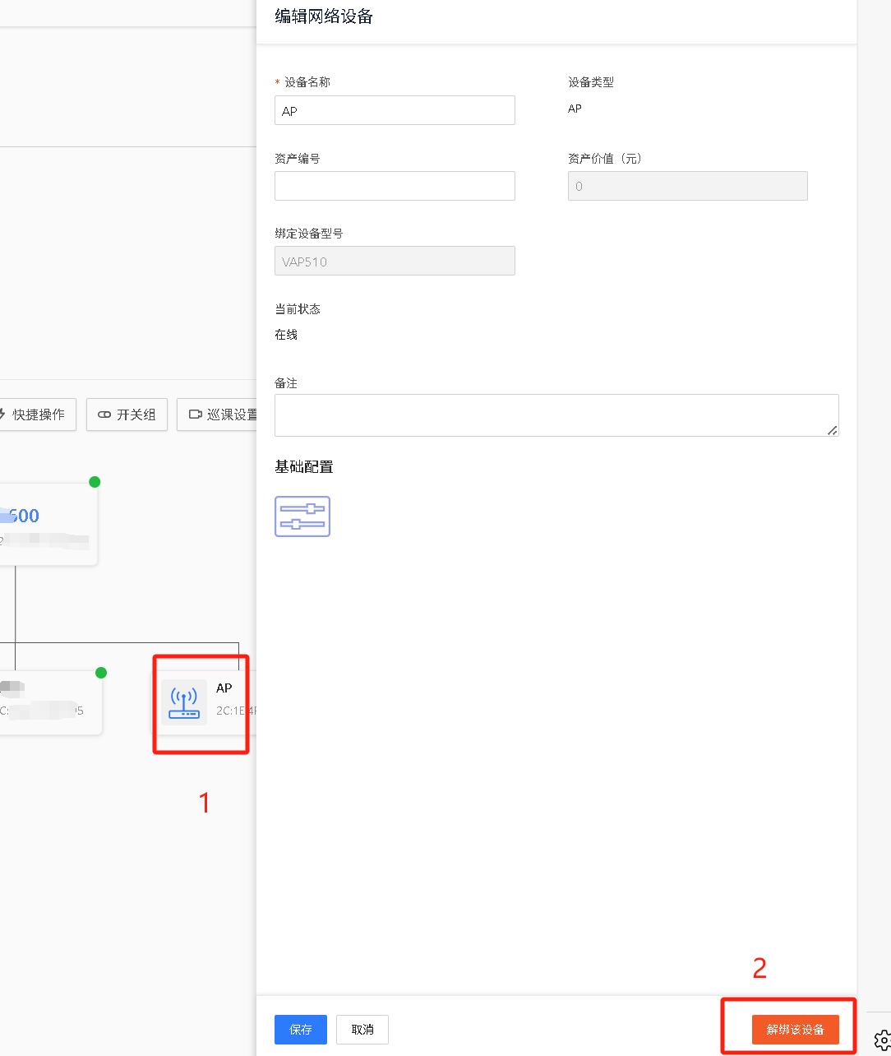Click the gear settings icon at bottom right
Screen dimensions: 891x1056
[x=882, y=1040]
